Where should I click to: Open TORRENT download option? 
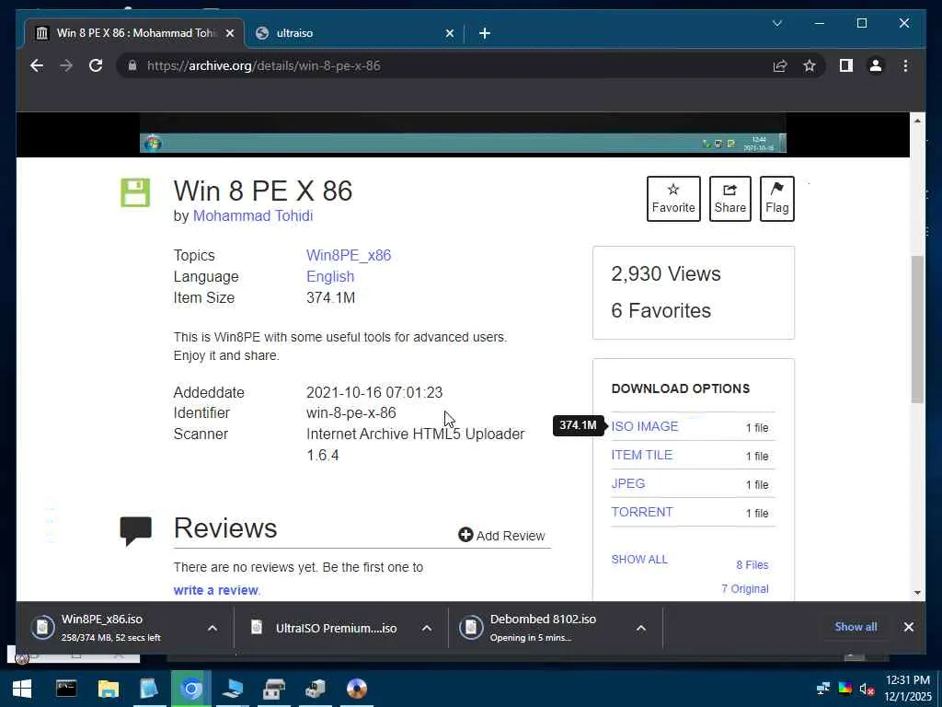(642, 512)
